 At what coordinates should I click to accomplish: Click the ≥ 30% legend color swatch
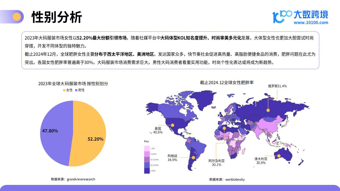coord(147,171)
